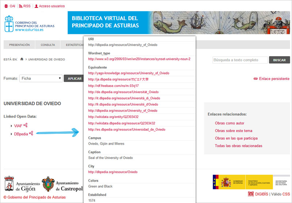This screenshot has height=203, width=292.
Task: Click Seal of the University of Oviedo caption
Action: (x=111, y=158)
